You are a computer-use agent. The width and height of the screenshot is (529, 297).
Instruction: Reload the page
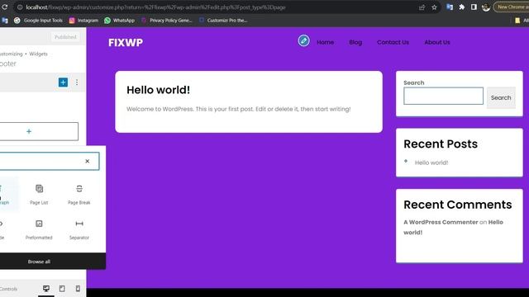tap(5, 7)
